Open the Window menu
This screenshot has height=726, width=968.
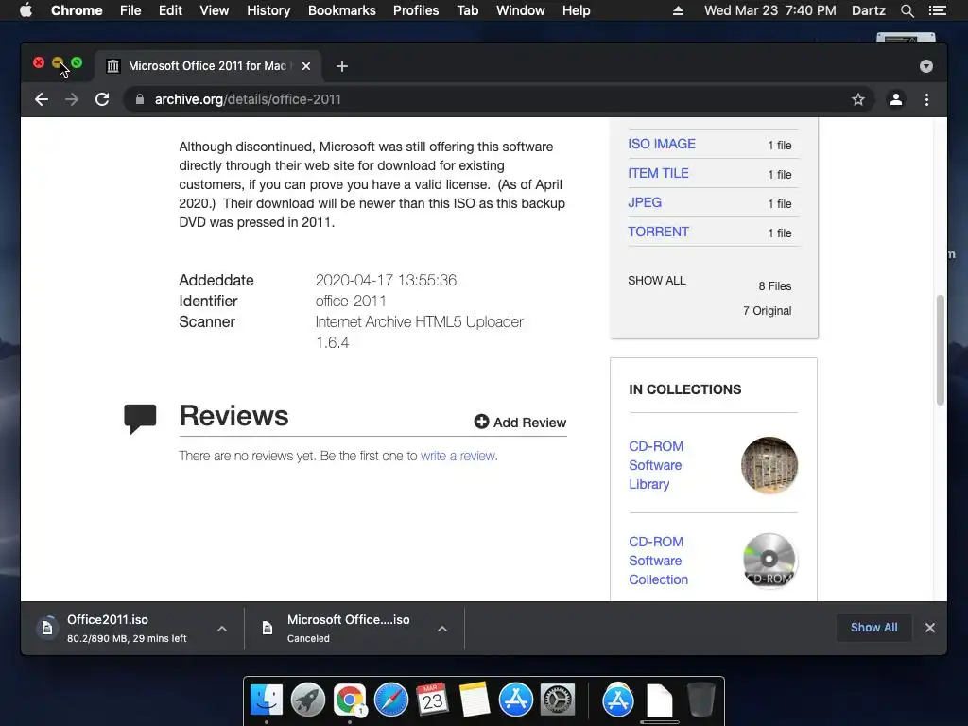tap(521, 10)
